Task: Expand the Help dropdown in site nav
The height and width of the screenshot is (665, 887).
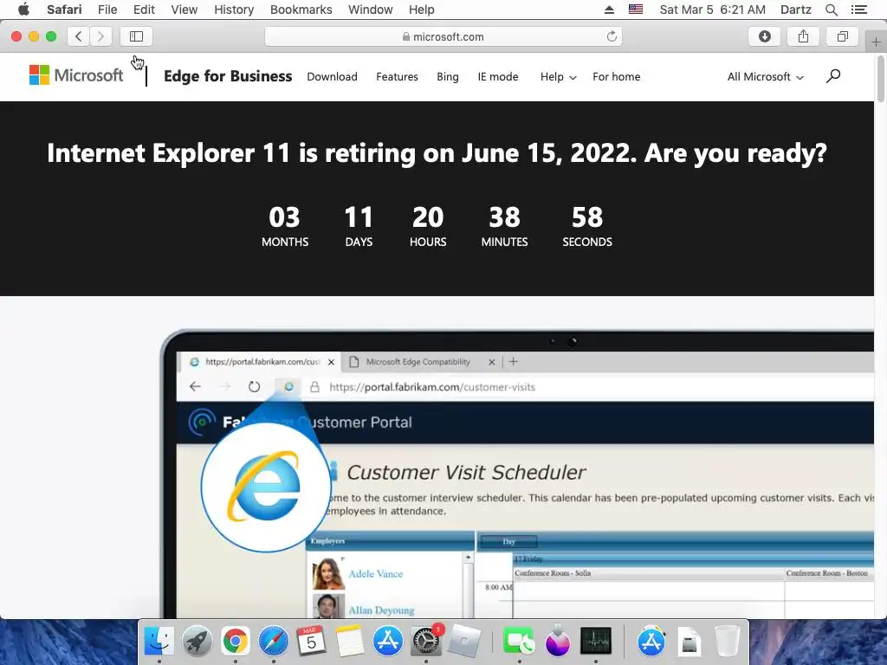Action: pyautogui.click(x=559, y=77)
